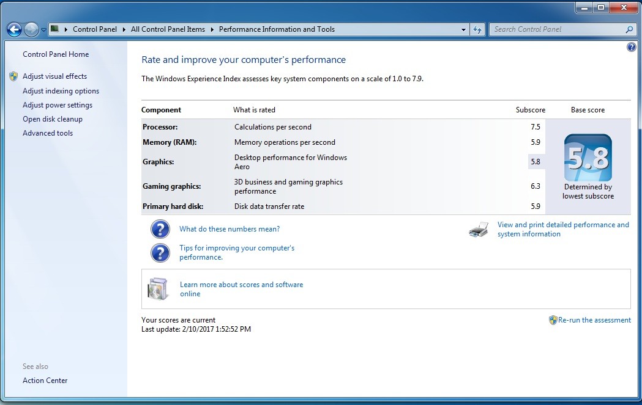Select 'All Control Panel Items' breadcrumb
The image size is (642, 405).
pos(168,29)
